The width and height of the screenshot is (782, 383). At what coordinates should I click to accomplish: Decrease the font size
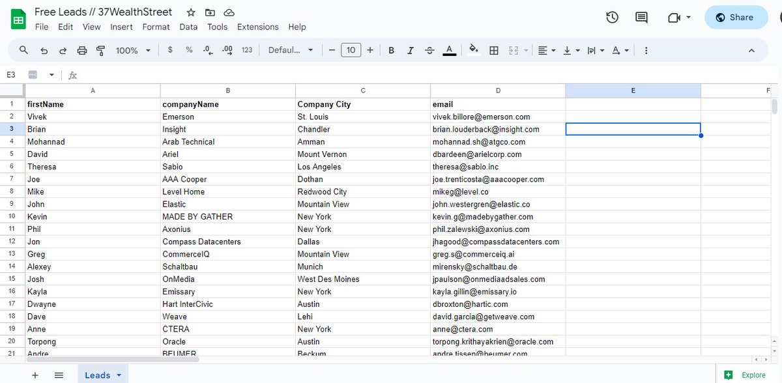[332, 50]
